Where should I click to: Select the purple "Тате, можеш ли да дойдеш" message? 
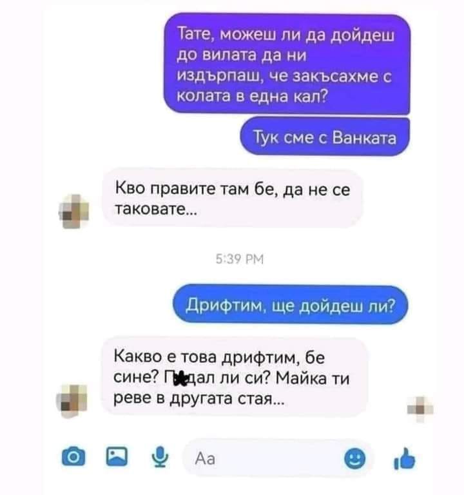pyautogui.click(x=287, y=64)
